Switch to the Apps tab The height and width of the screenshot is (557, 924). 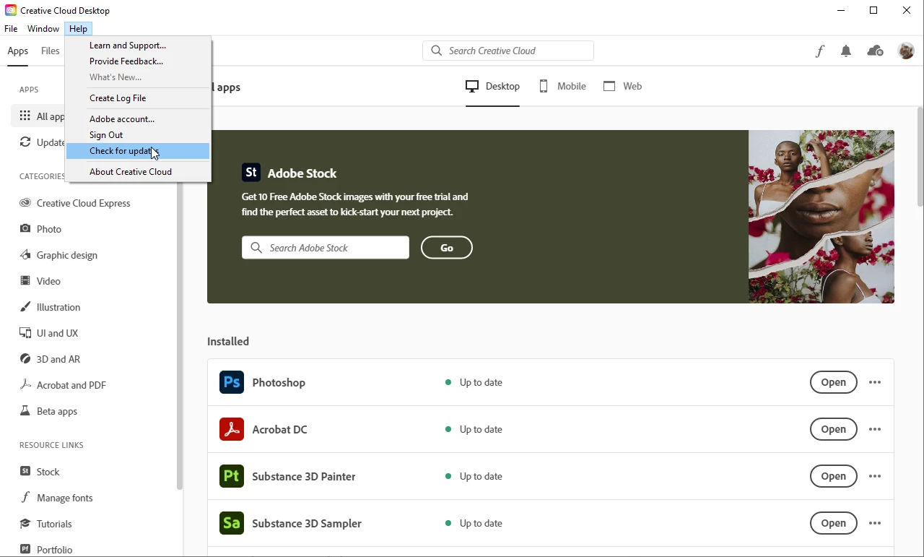(x=18, y=51)
